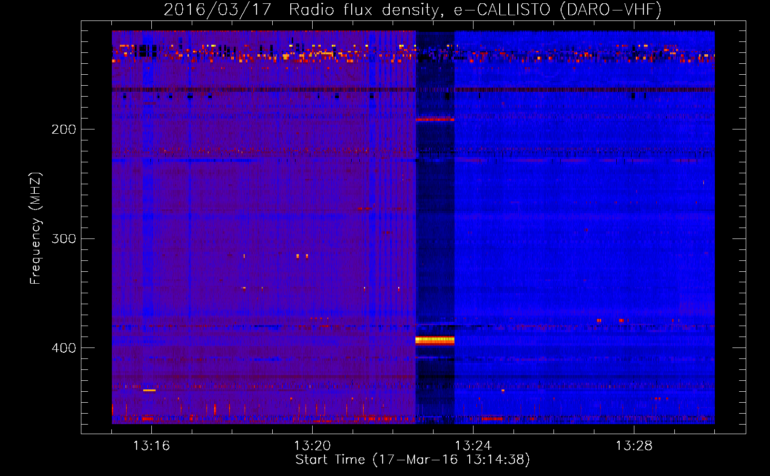This screenshot has height=476, width=770.
Task: Click the '200' frequency tick label
Action: [x=64, y=129]
